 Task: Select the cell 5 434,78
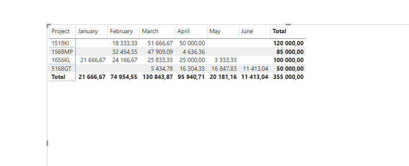tap(162, 69)
